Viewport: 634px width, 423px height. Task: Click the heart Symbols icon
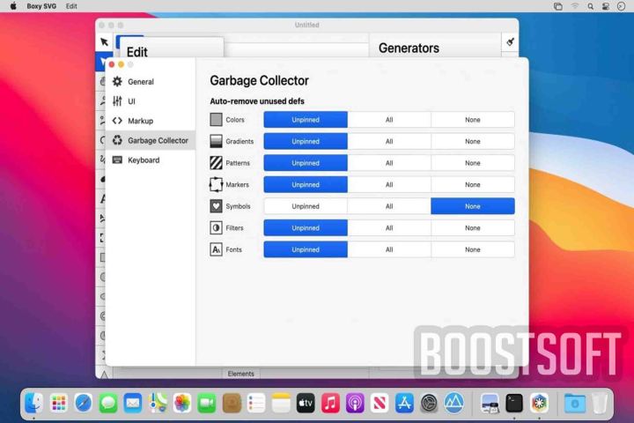click(216, 206)
